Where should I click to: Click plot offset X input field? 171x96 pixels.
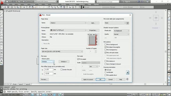pyautogui.click(x=49, y=70)
